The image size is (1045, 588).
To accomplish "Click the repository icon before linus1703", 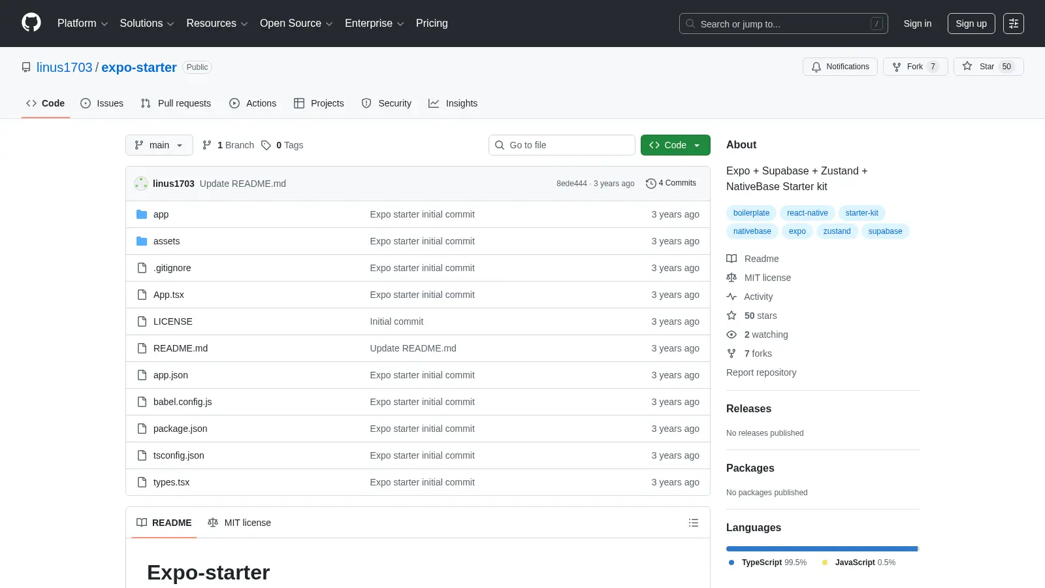I will (x=26, y=67).
